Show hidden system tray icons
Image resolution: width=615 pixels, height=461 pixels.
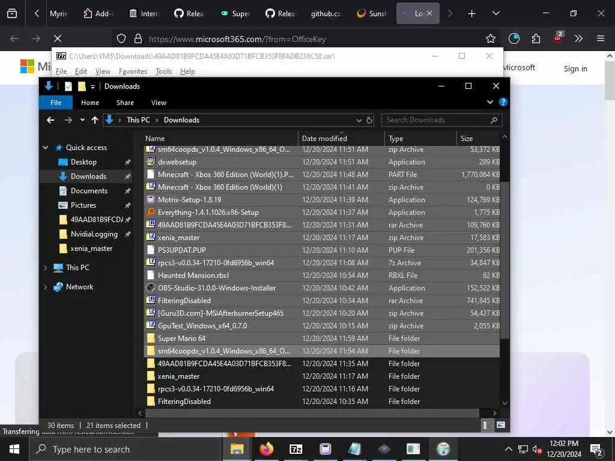coord(508,449)
